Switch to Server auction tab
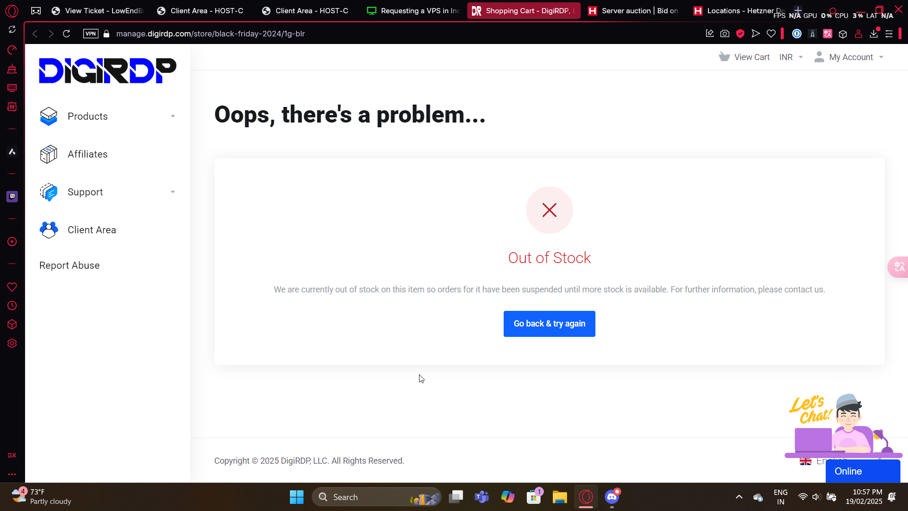Screen dimensions: 908x511 [633, 10]
